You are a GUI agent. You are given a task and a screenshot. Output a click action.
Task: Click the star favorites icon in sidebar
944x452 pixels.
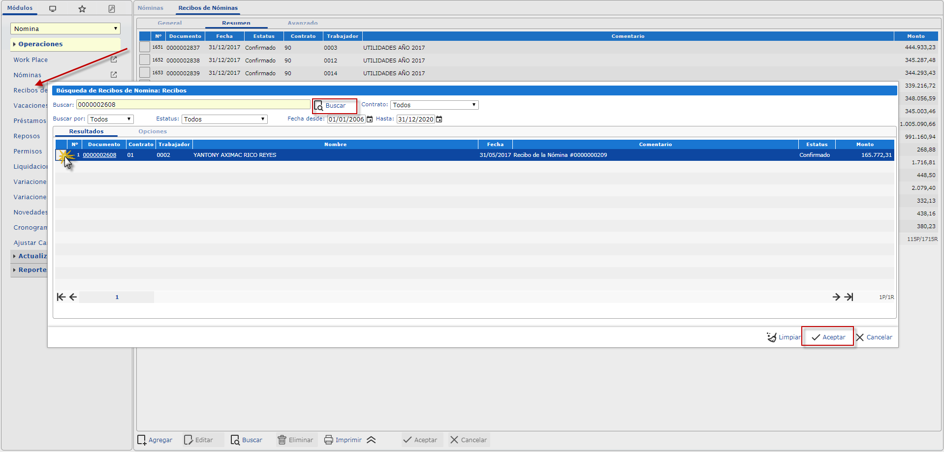(x=82, y=9)
